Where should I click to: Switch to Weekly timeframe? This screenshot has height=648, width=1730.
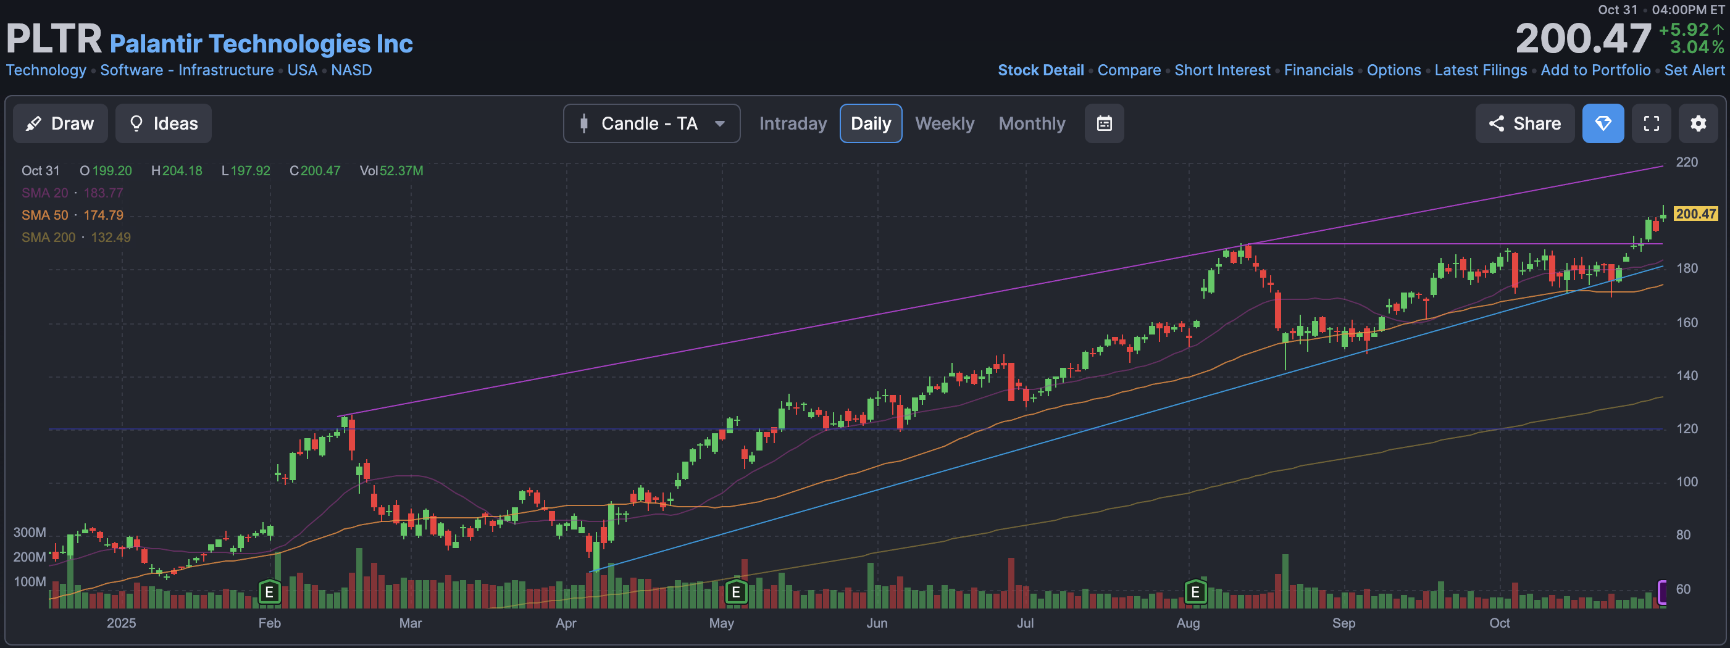point(944,123)
